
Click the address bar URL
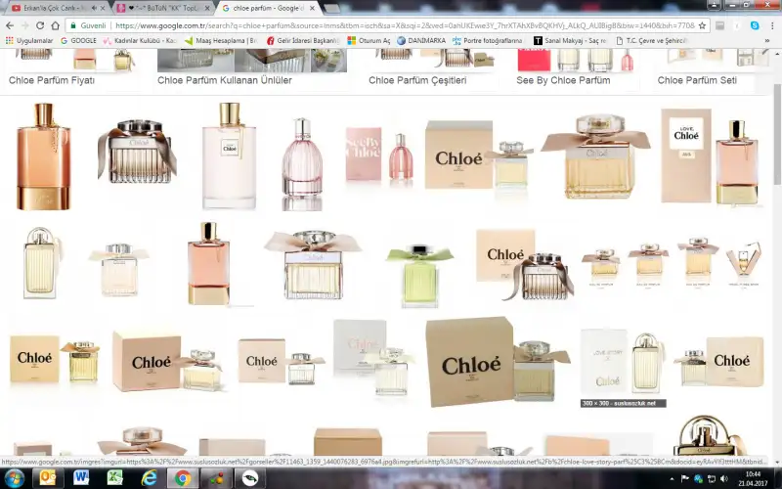[x=405, y=25]
